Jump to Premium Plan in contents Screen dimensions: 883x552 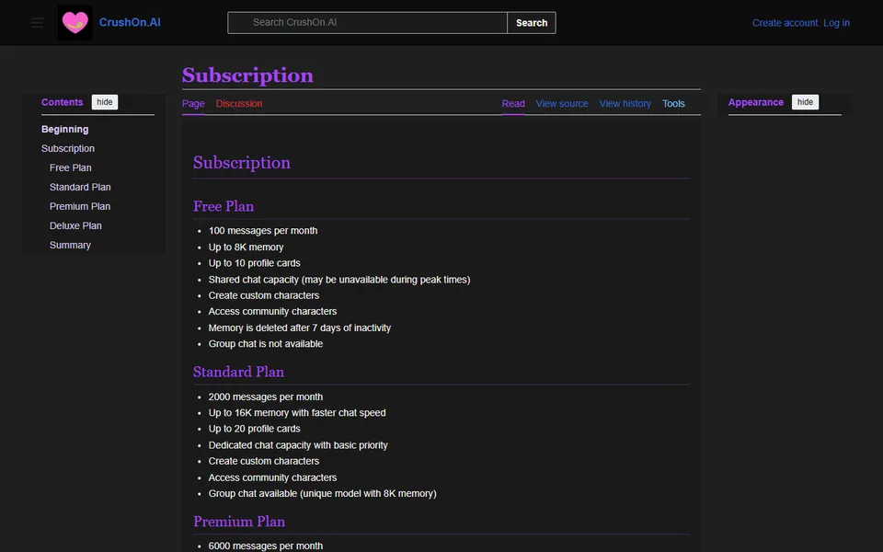[80, 206]
